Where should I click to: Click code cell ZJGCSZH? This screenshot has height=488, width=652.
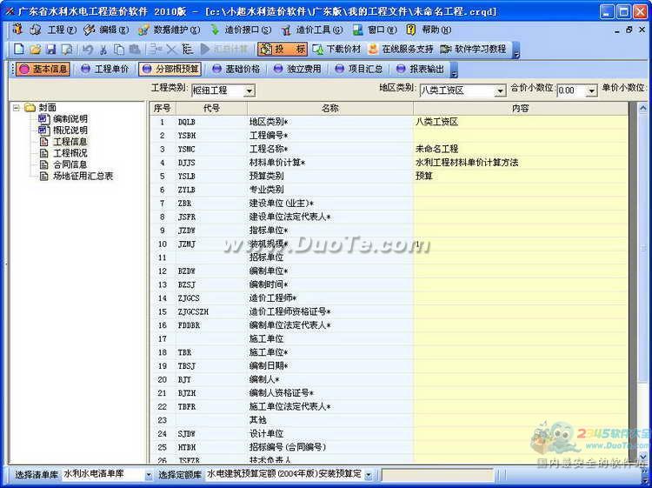pyautogui.click(x=211, y=311)
